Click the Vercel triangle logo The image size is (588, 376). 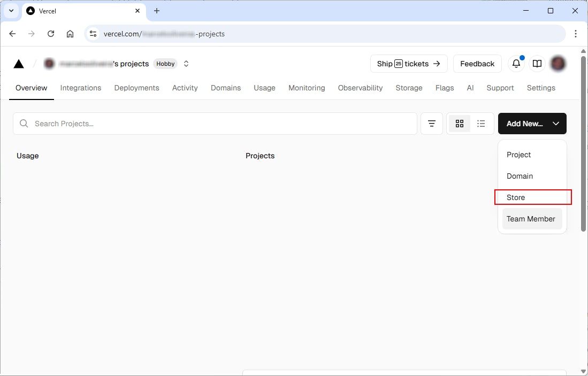(x=19, y=64)
